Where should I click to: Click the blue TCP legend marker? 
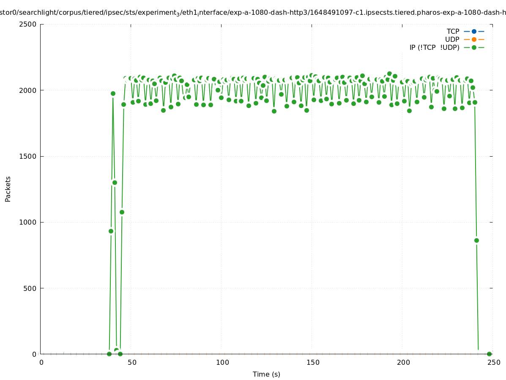474,31
